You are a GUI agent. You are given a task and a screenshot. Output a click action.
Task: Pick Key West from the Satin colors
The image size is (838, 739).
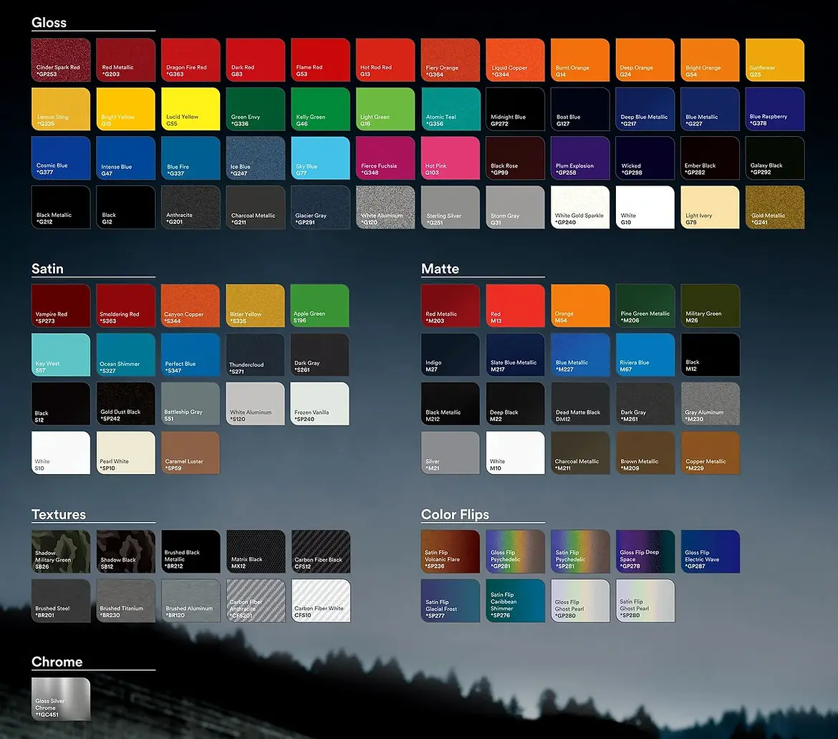(60, 354)
